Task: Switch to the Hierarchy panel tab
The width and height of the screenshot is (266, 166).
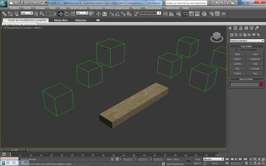Action: coord(241,28)
